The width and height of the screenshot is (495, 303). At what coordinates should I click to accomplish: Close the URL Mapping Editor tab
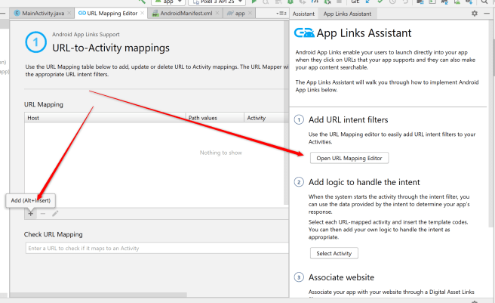pyautogui.click(x=142, y=14)
